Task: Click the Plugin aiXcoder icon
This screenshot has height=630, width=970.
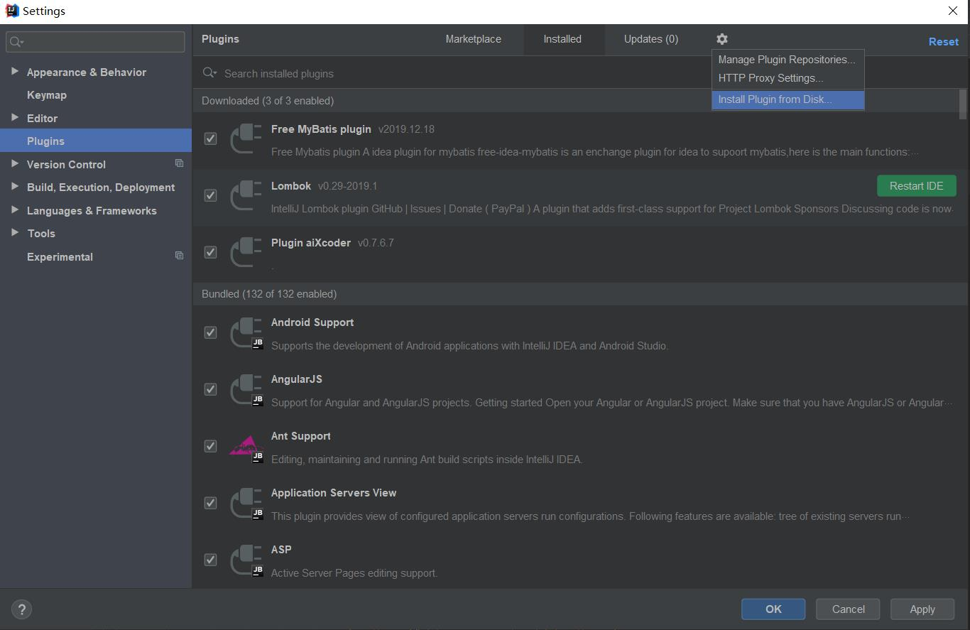Action: (x=246, y=252)
